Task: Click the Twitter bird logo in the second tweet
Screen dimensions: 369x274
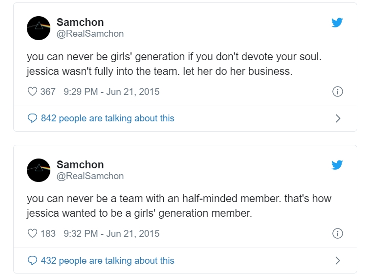Action: coord(337,165)
